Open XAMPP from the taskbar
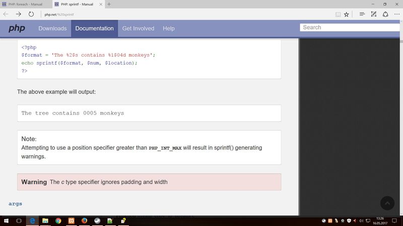 click(x=71, y=220)
